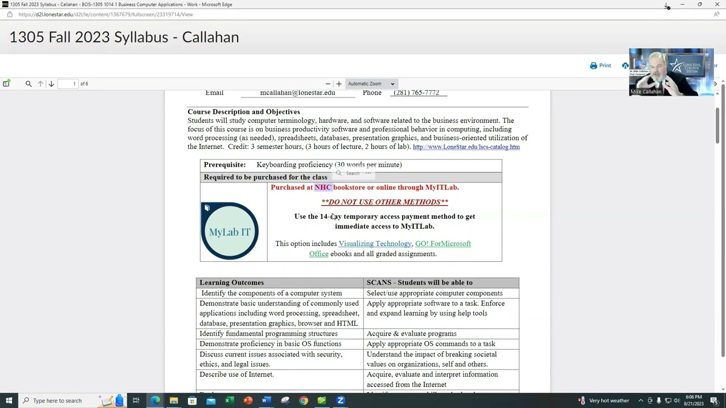The height and width of the screenshot is (408, 726).
Task: Open the Mail app on taskbar
Action: coord(211,401)
